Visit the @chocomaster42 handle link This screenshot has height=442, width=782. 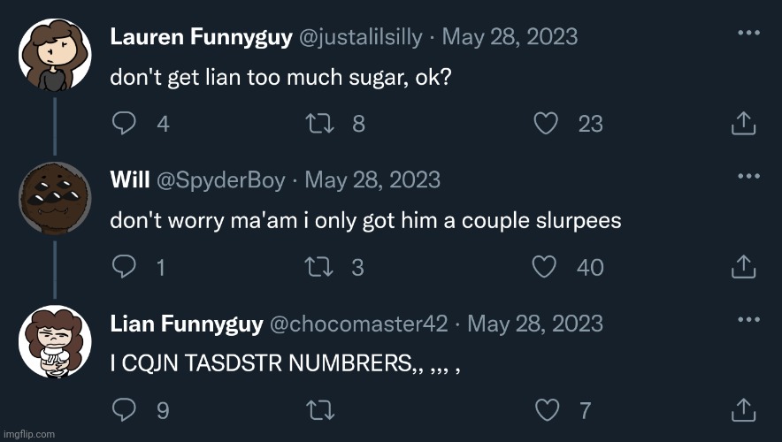tap(357, 324)
